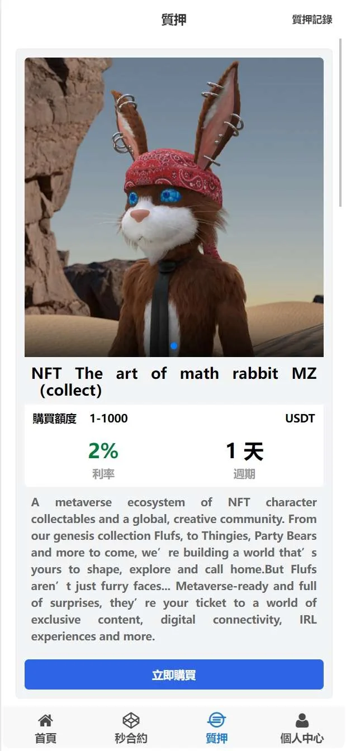Tap the 質押 staking circle icon
The image size is (346, 751).
tap(216, 720)
